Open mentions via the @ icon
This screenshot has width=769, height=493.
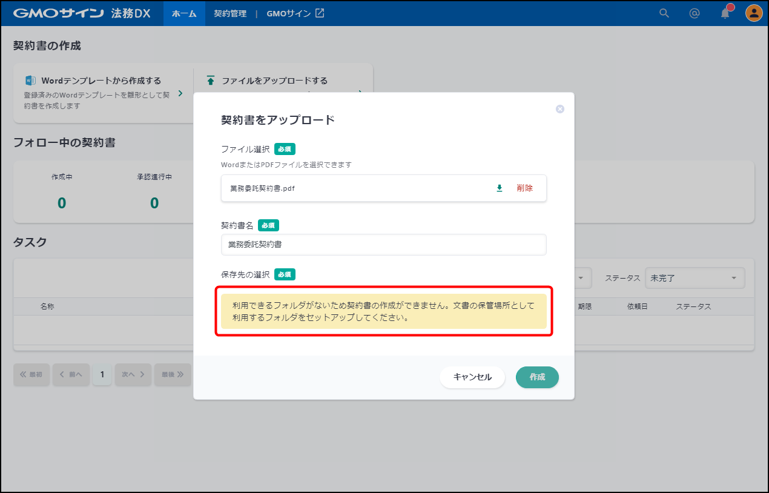pos(695,13)
